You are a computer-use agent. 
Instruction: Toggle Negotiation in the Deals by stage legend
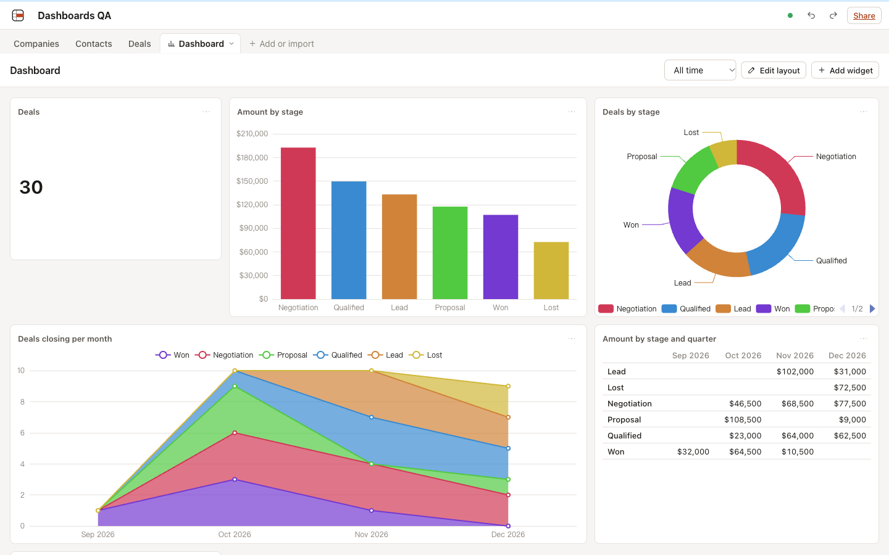(627, 309)
